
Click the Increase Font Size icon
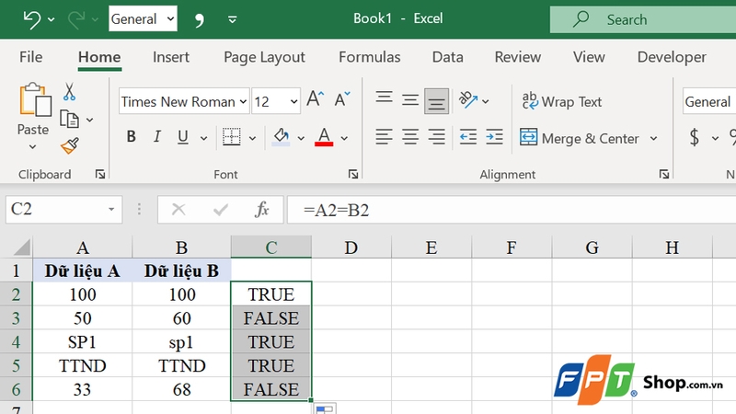316,100
